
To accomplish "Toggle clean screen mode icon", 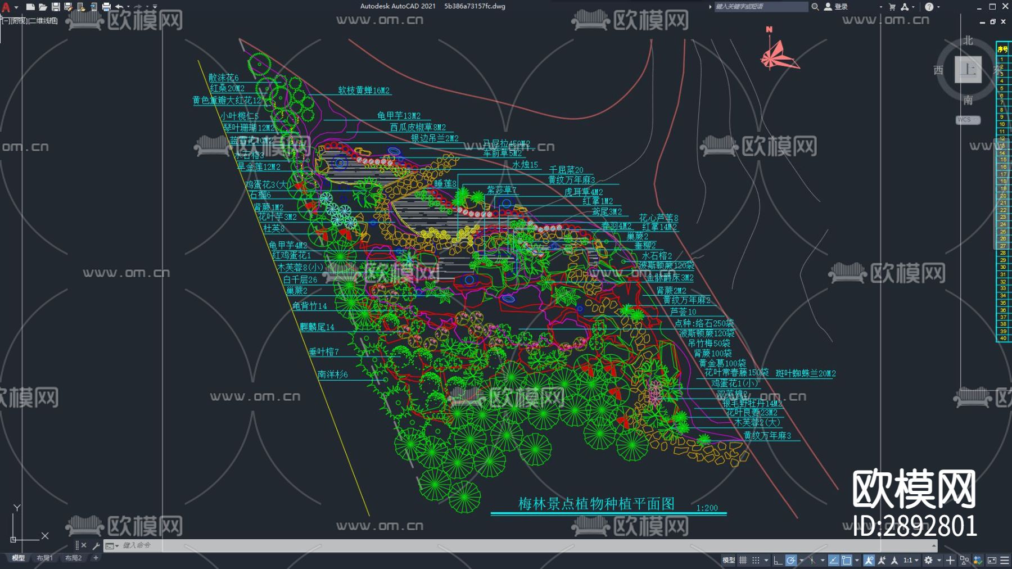I will pyautogui.click(x=992, y=560).
